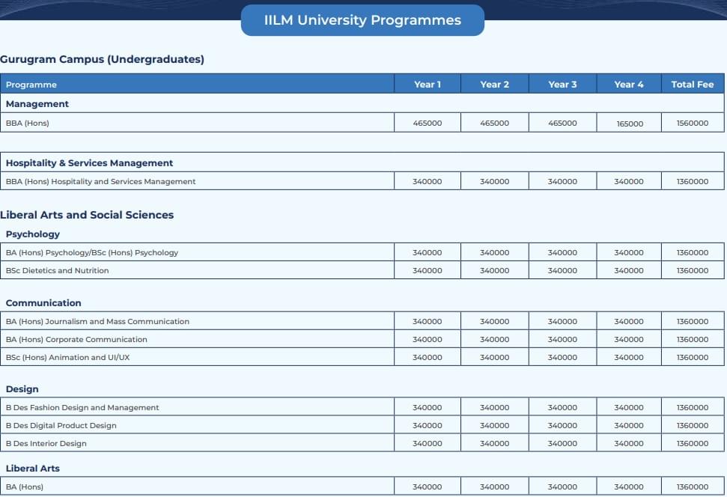Click B Des Interior Design programme

click(46, 444)
